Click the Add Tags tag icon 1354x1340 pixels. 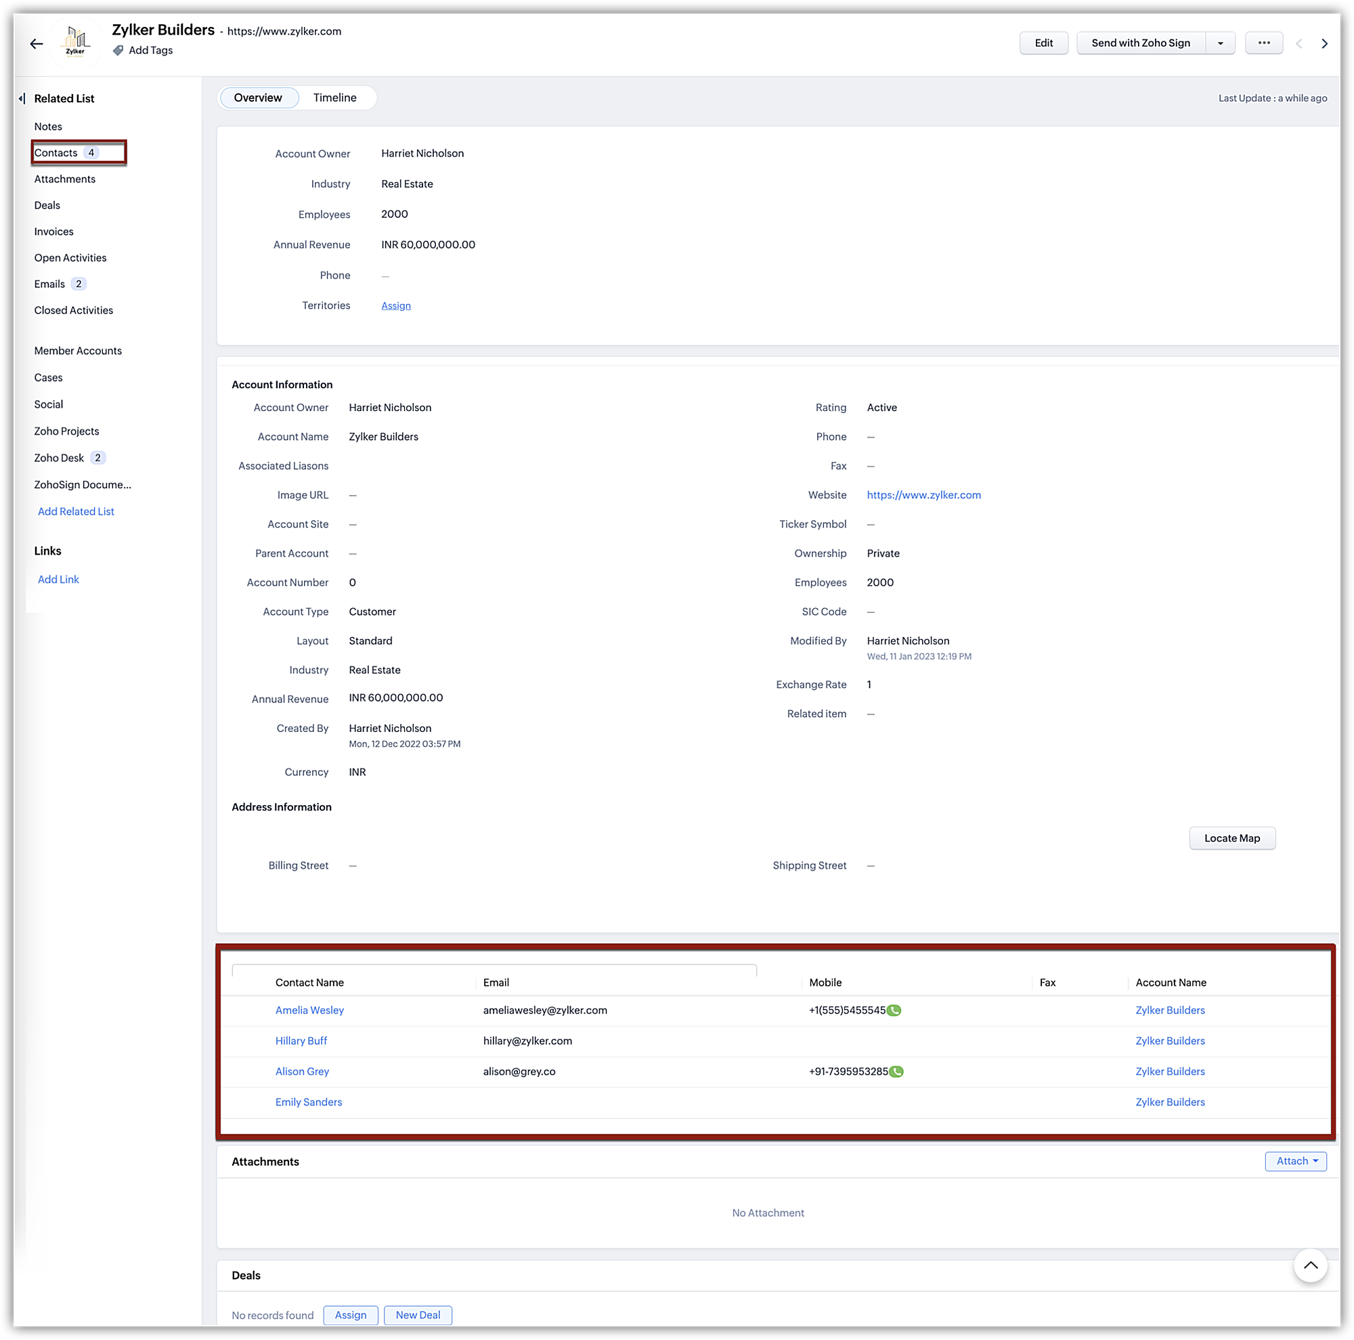pyautogui.click(x=118, y=51)
